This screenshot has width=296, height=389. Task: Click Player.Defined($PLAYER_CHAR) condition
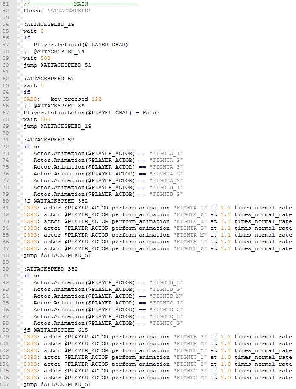[x=81, y=45]
